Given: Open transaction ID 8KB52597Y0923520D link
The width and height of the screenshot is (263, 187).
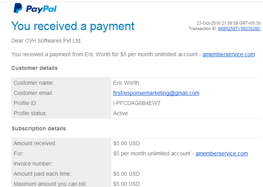Looking at the screenshot, I should tap(239, 29).
